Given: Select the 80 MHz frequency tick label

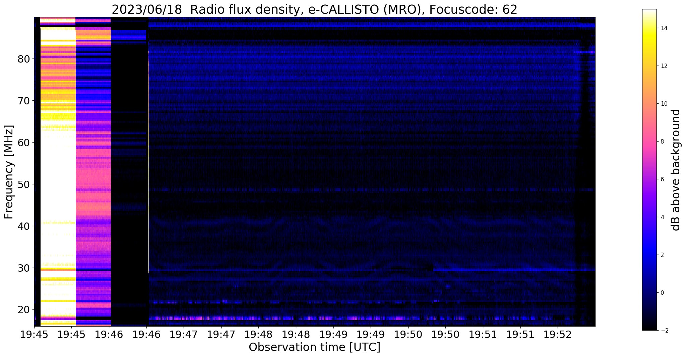Looking at the screenshot, I should click(x=24, y=59).
